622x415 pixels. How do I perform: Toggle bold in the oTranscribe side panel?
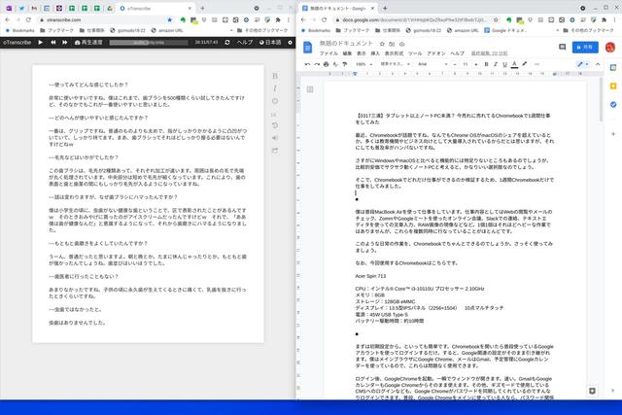pos(275,76)
